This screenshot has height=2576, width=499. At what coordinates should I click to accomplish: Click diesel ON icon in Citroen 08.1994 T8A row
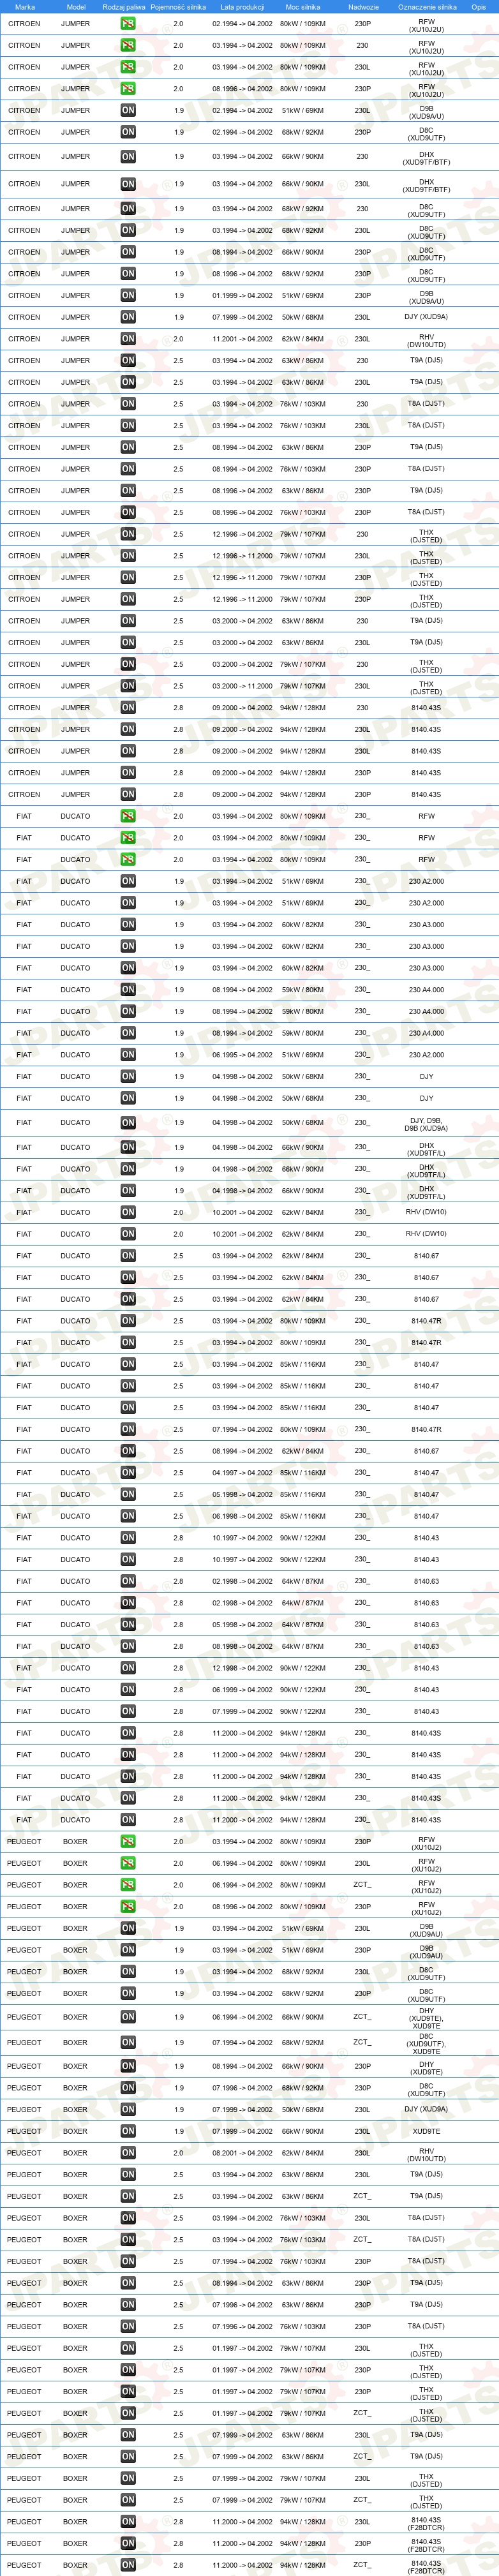click(x=128, y=469)
